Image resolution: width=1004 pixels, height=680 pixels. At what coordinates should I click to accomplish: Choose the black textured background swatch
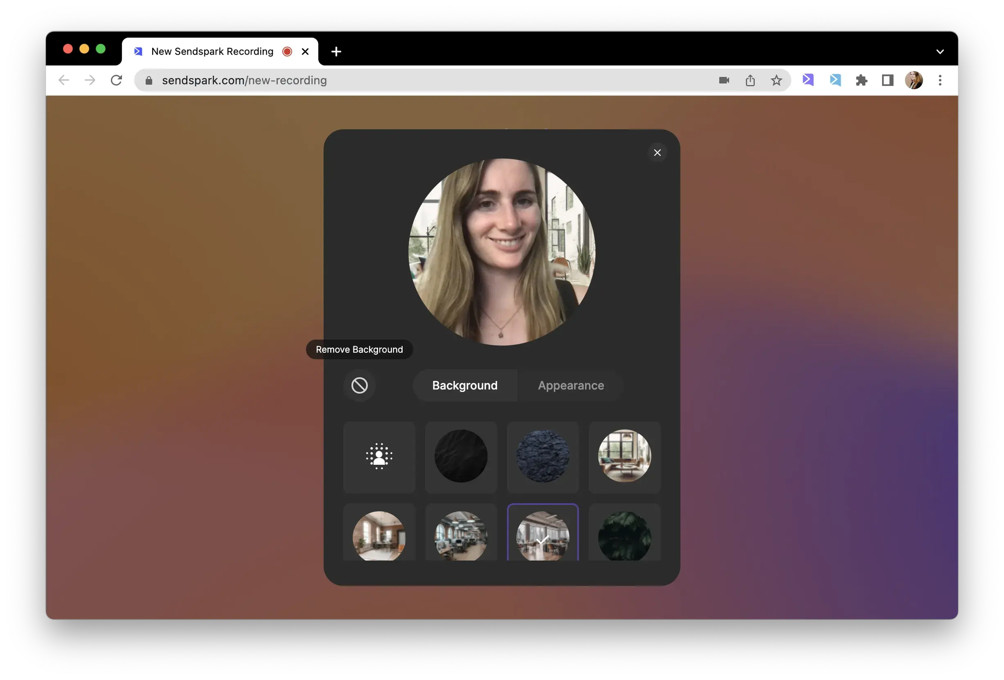461,456
